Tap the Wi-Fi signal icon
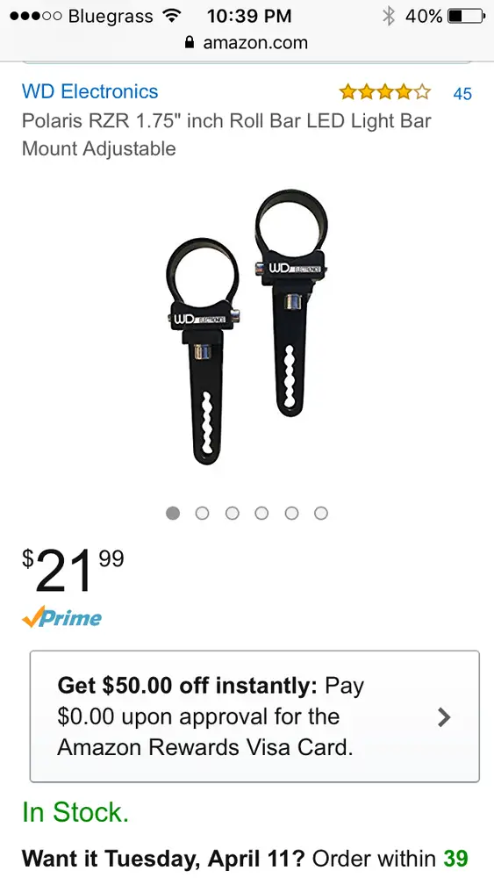Image resolution: width=494 pixels, height=878 pixels. point(171,16)
